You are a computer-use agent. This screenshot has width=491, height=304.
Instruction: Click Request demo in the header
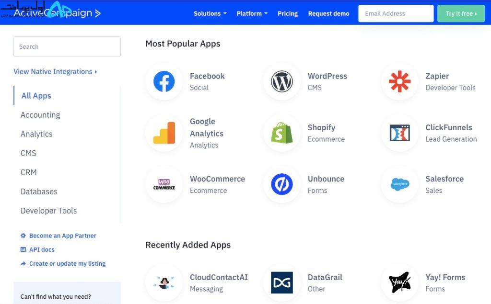328,13
